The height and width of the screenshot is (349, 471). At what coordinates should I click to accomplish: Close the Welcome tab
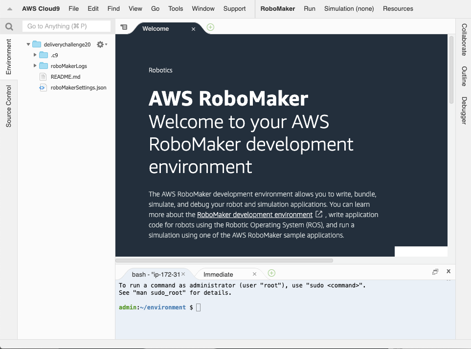tap(194, 29)
